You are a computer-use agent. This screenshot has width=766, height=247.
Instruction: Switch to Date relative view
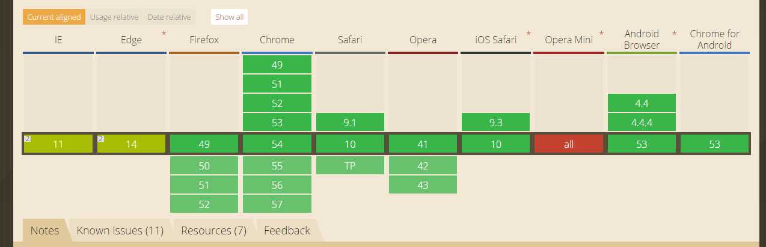click(170, 17)
